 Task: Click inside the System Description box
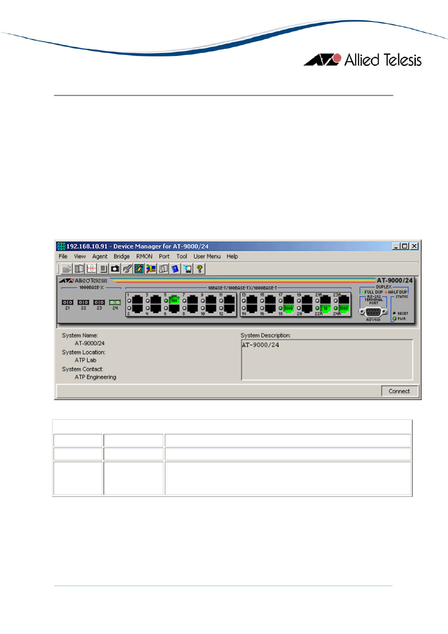(327, 360)
